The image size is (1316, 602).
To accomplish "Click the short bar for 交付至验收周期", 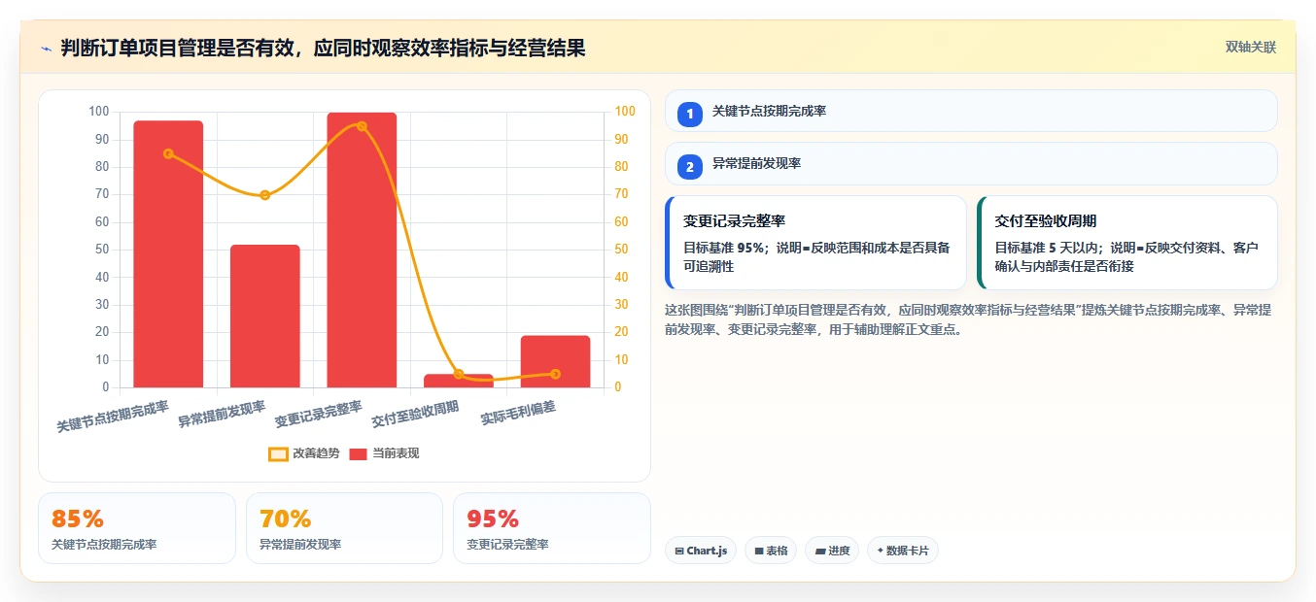I will point(459,381).
